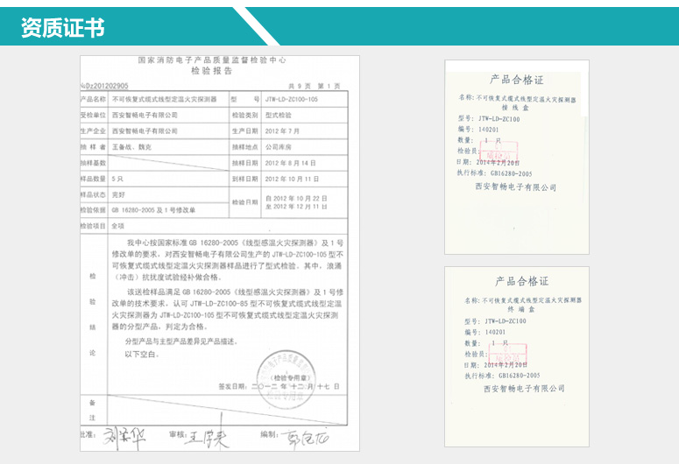
Task: Click the 签发日期 line on the report
Action: click(272, 385)
